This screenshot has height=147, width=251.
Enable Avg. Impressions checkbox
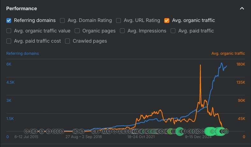(x=122, y=31)
